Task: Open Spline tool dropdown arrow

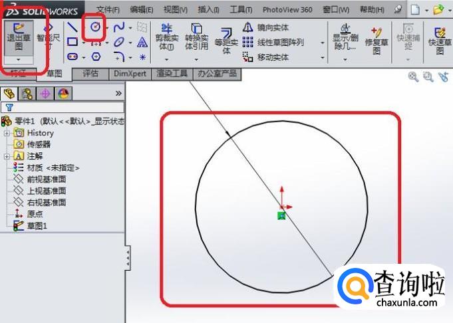Action: 130,28
